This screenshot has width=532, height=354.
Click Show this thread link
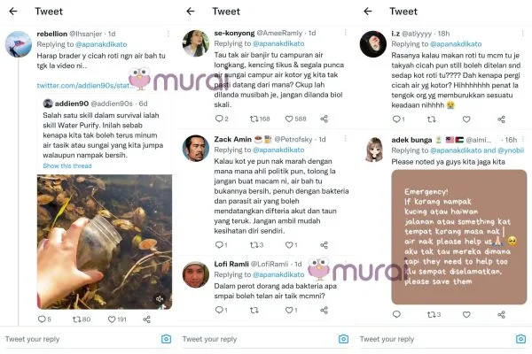(x=67, y=165)
